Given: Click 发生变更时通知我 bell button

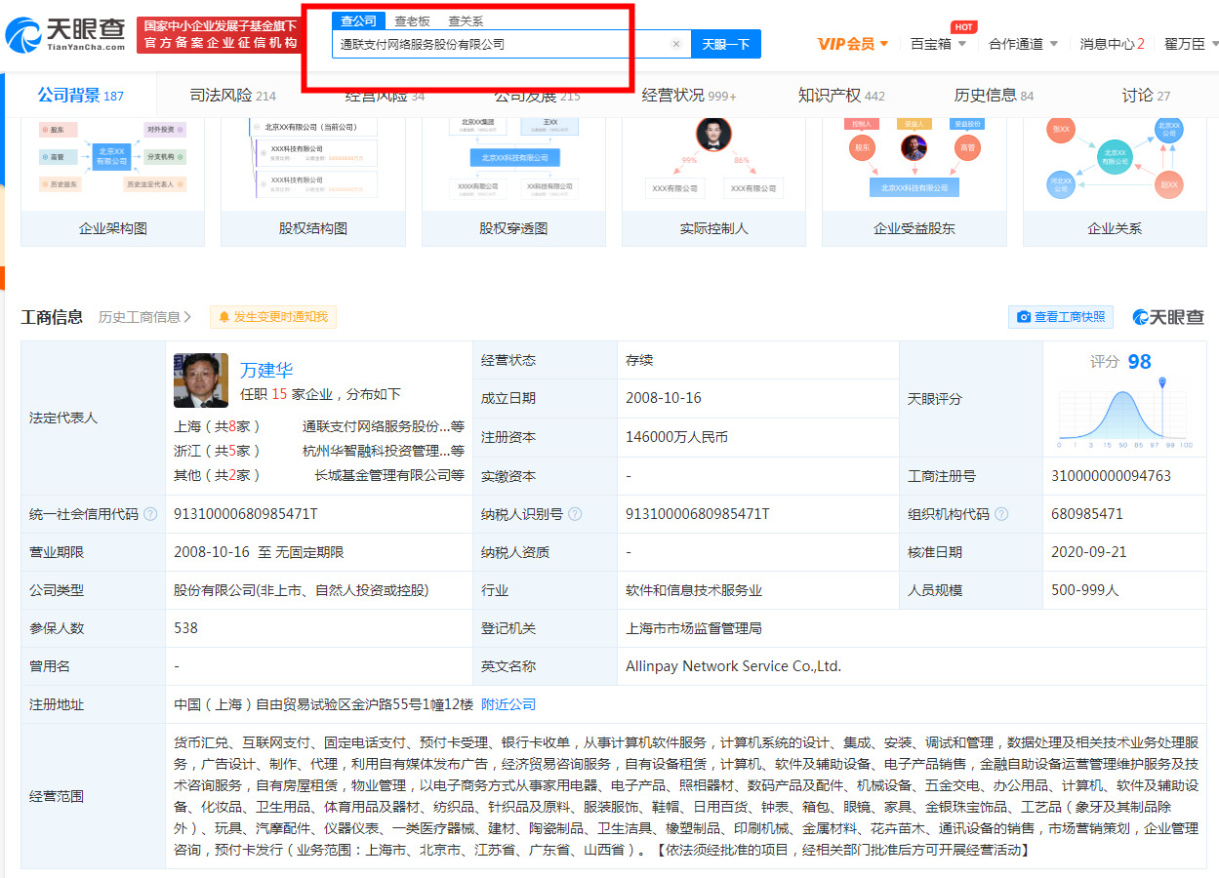Looking at the screenshot, I should point(272,317).
